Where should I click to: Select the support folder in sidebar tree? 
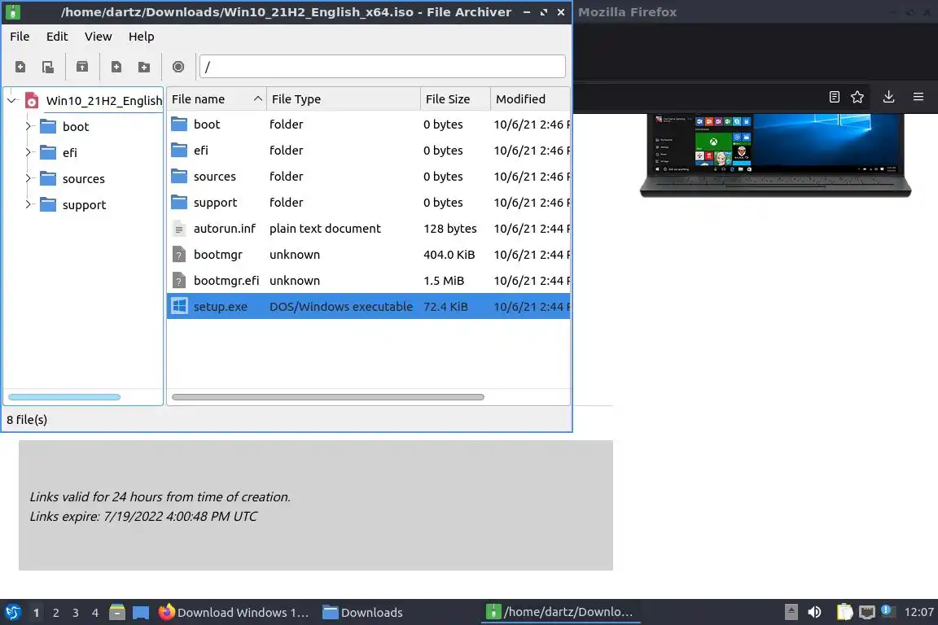(72, 204)
